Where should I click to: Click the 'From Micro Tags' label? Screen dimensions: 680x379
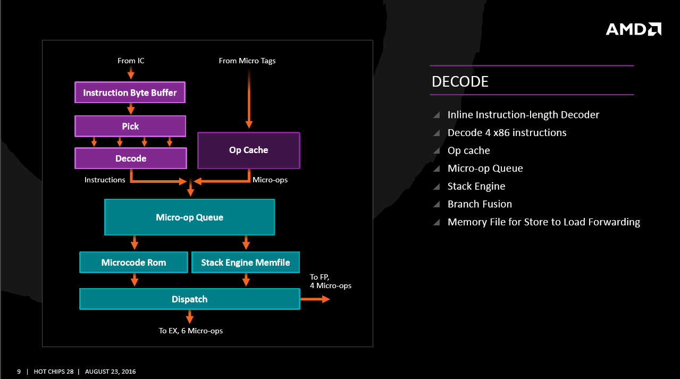tap(247, 61)
